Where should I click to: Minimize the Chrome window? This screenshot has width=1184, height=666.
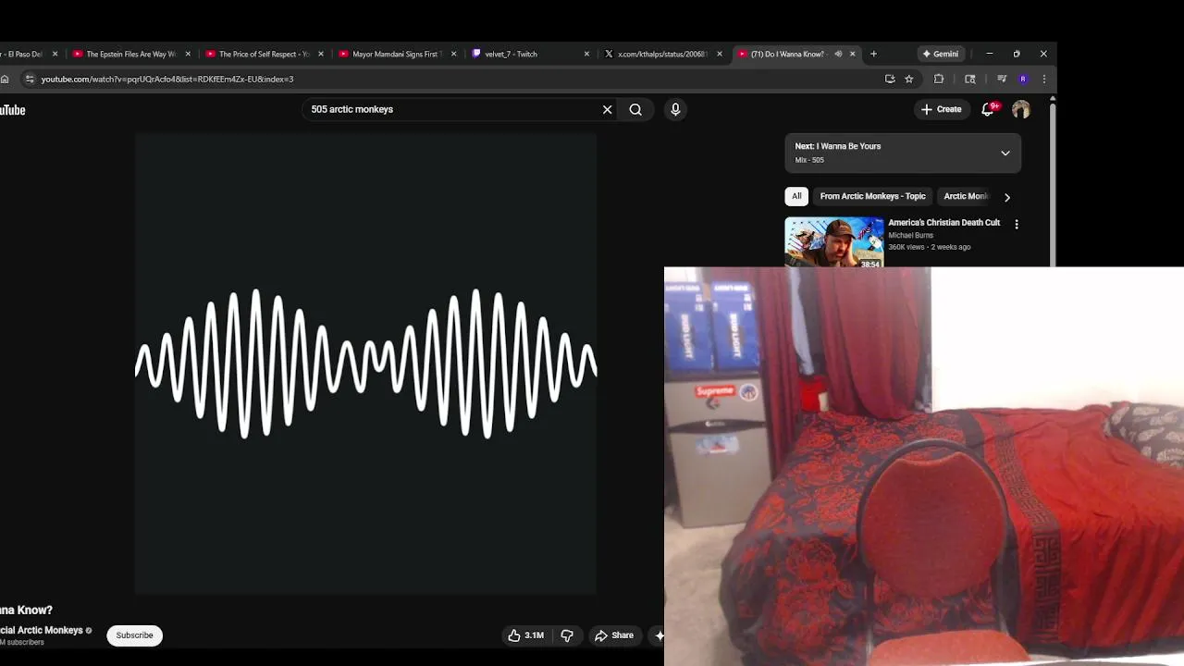coord(989,54)
